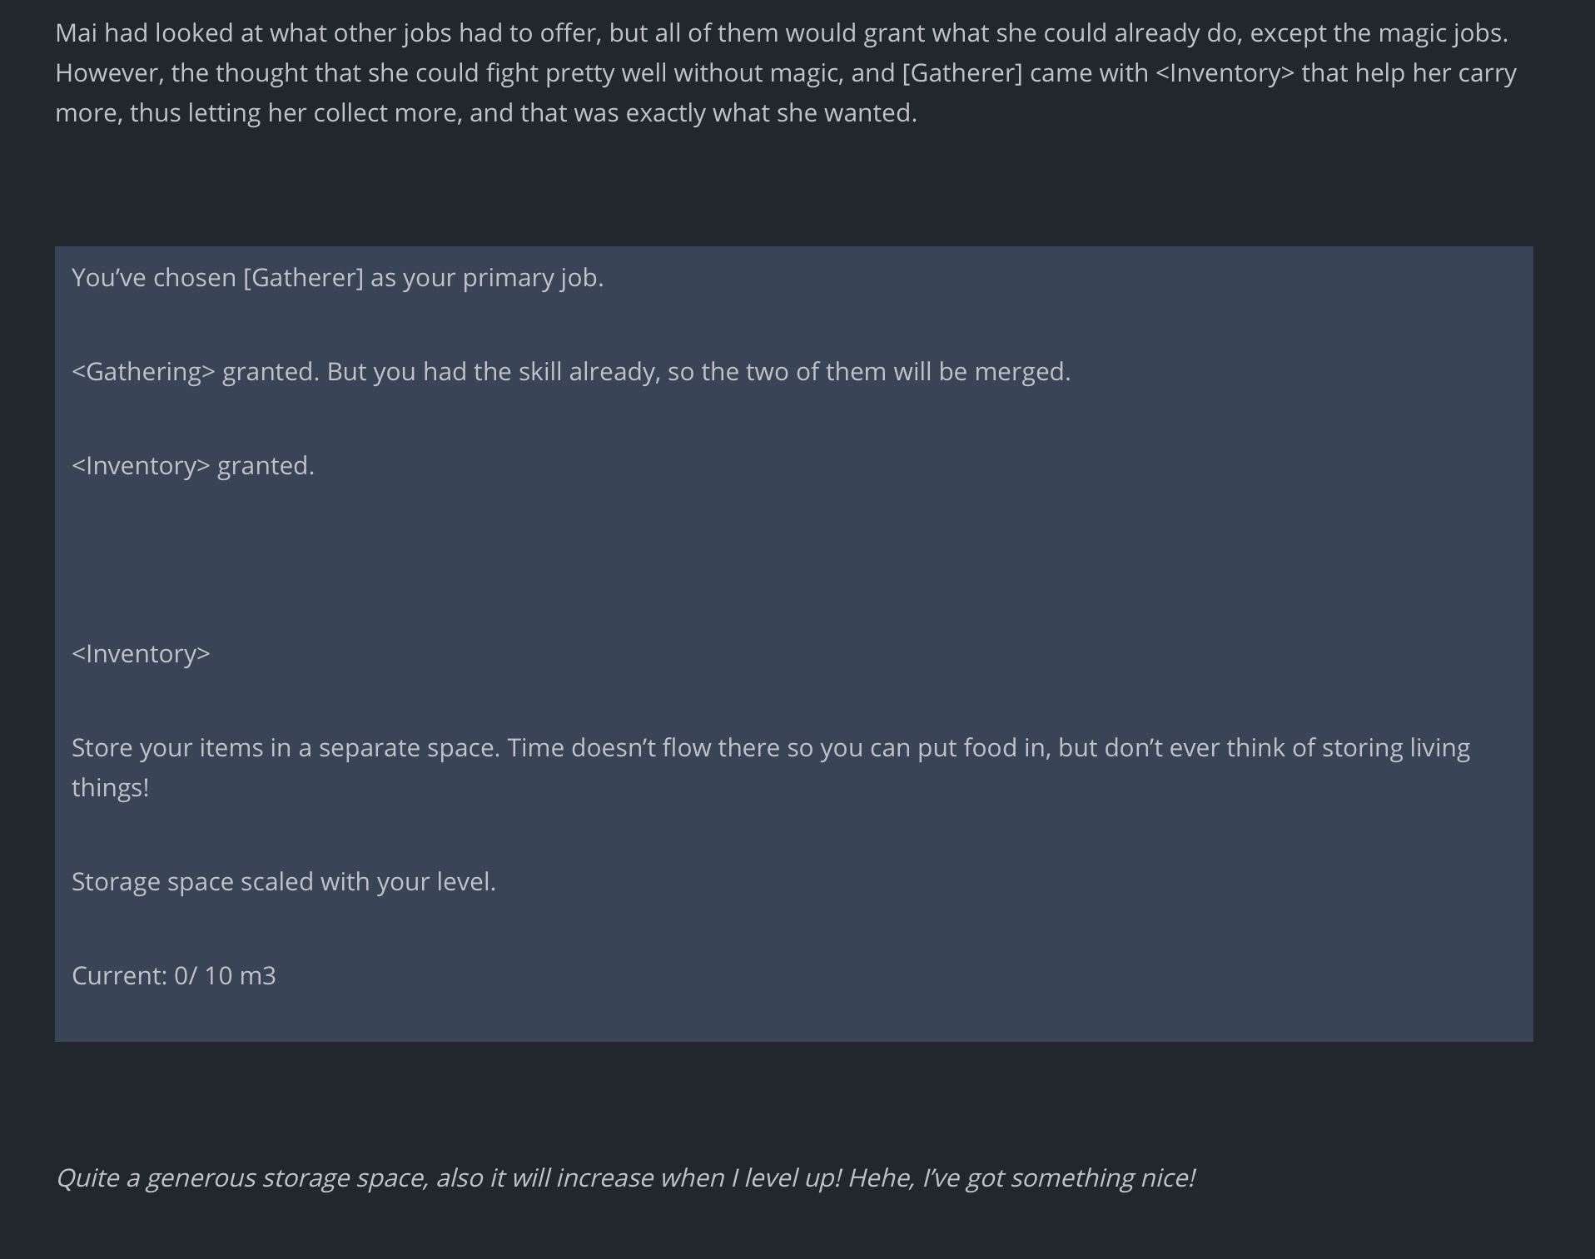1595x1259 pixels.
Task: Click the empty gap inside the blue box
Action: (791, 559)
